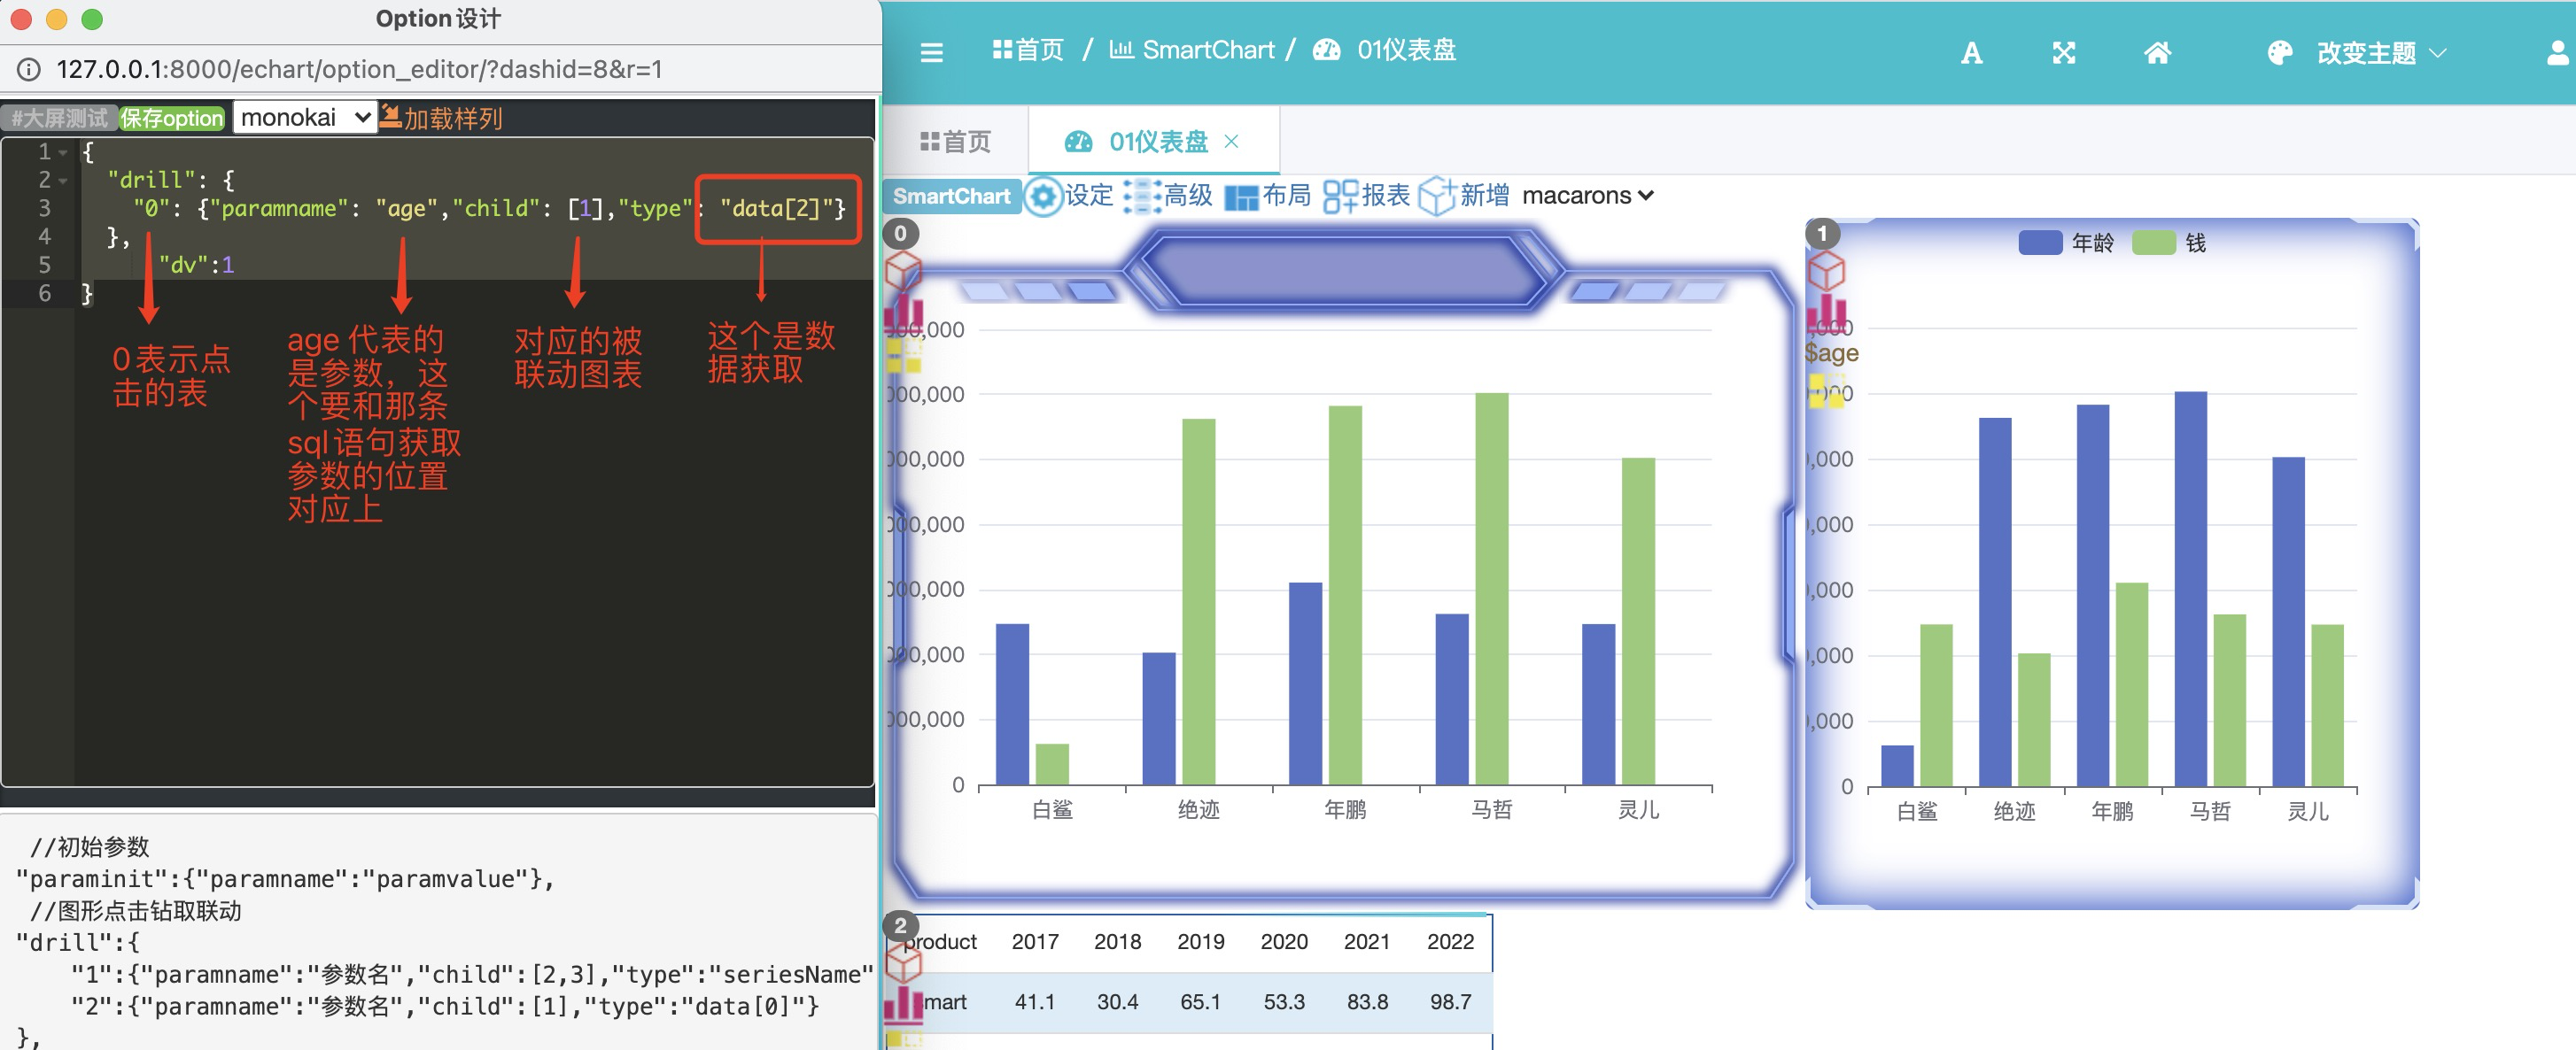Open the 报表 report icon
2576x1050 pixels.
click(1339, 196)
